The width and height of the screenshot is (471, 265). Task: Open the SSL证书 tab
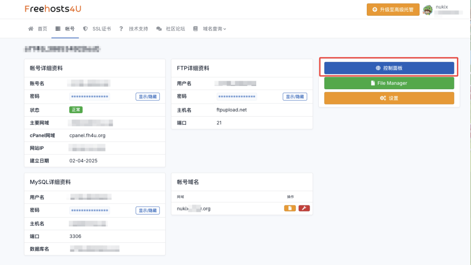click(x=97, y=29)
